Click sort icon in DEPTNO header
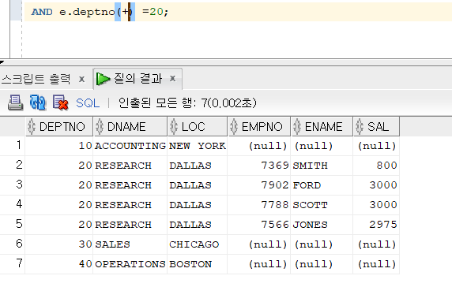 (32, 126)
